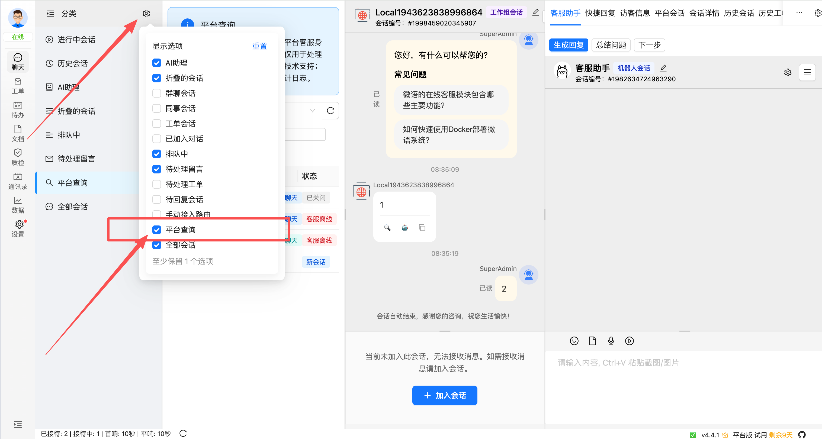Collapse the 分类 category list icon
Image resolution: width=822 pixels, height=439 pixels.
[x=50, y=13]
